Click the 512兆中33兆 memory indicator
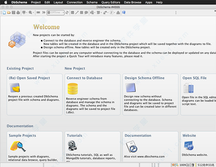The width and height of the screenshot is (216, 167). coord(206,165)
